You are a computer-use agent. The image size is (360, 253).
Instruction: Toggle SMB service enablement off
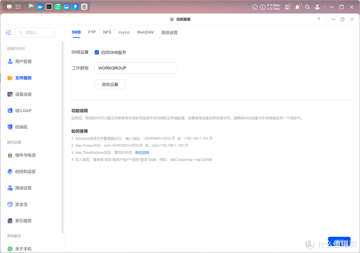coord(97,52)
